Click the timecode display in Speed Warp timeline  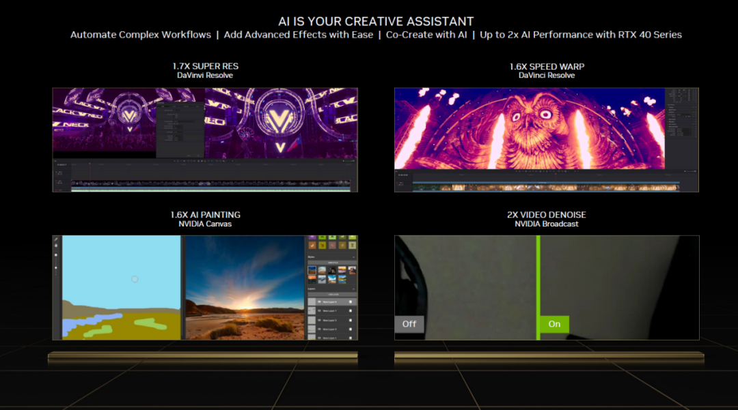pyautogui.click(x=403, y=175)
